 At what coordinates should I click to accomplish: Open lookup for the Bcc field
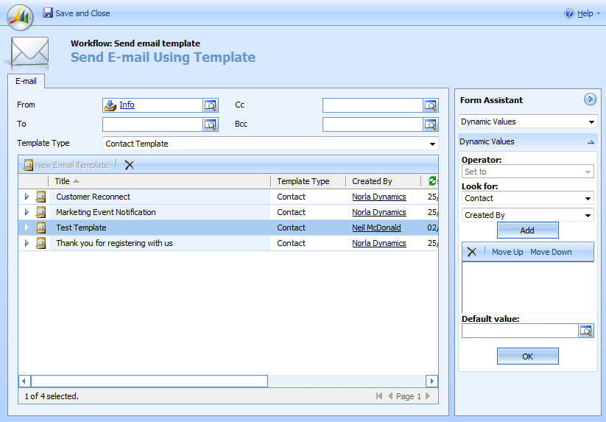pos(430,124)
